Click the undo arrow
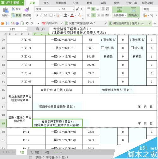Viewport: 158px width, 159px height. [27, 23]
